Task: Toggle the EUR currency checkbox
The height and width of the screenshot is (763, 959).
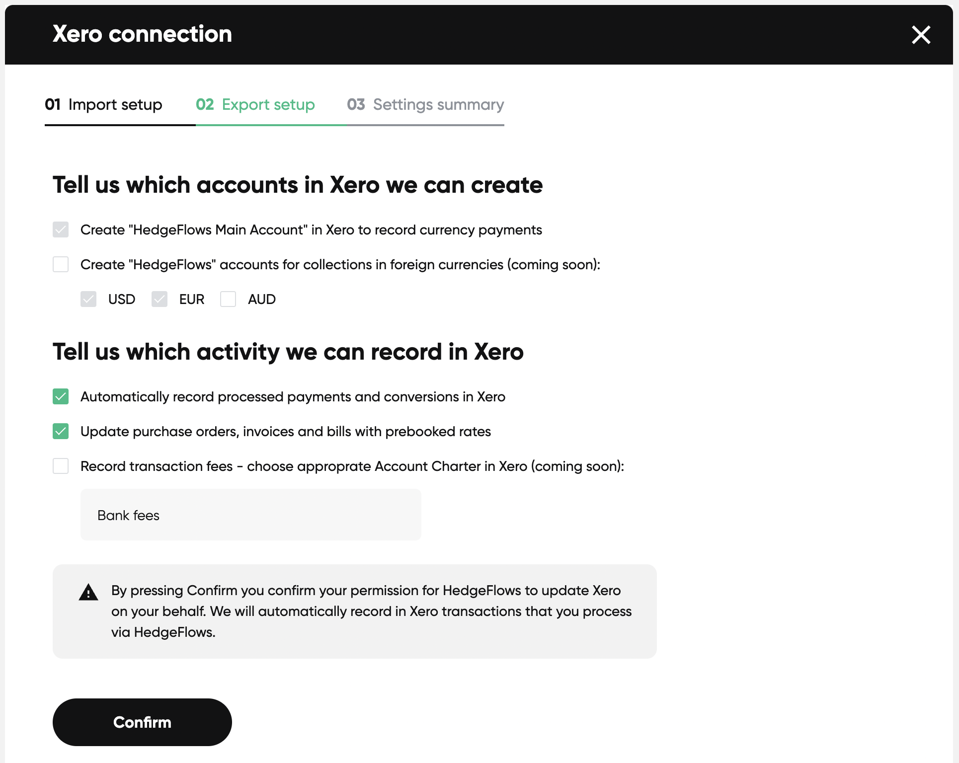Action: pos(160,299)
